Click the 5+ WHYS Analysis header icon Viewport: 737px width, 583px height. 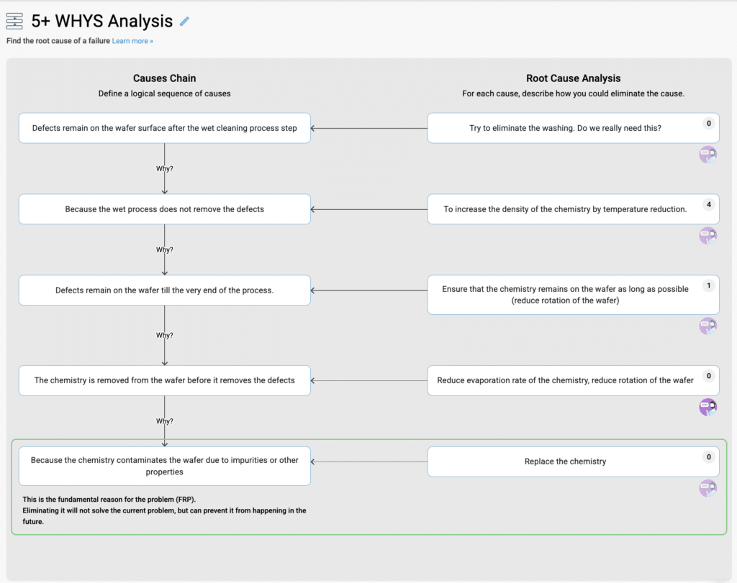pos(14,21)
